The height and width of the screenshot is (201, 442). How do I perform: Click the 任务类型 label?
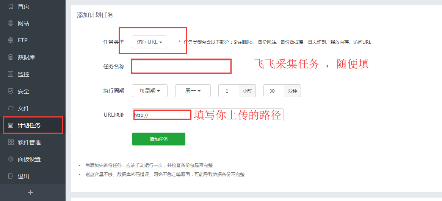pyautogui.click(x=114, y=42)
